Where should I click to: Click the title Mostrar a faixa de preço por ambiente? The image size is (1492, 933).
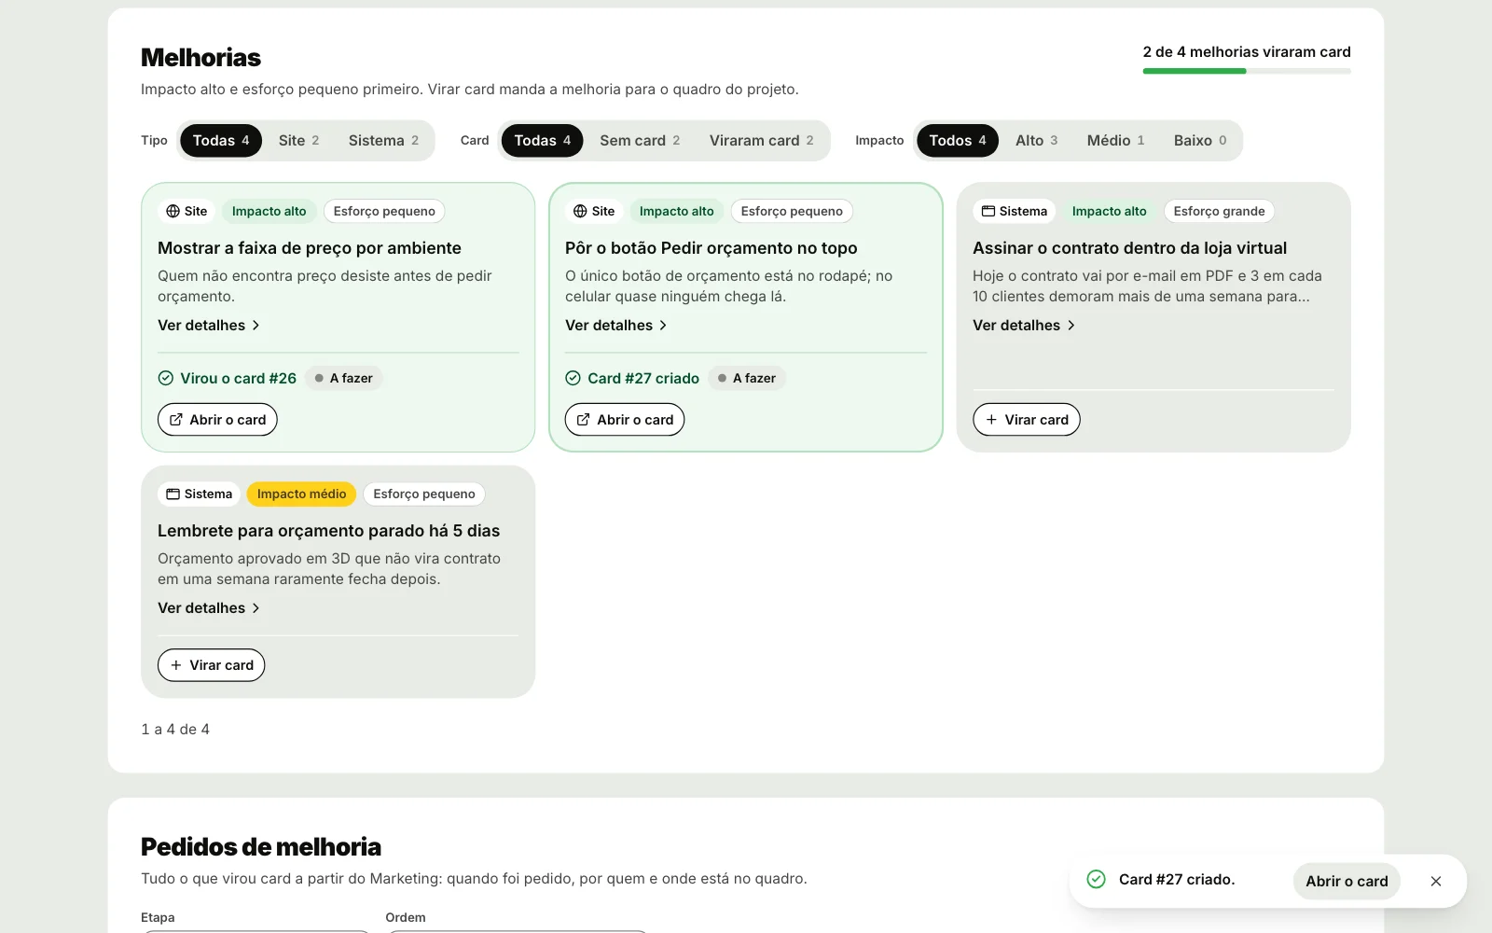pyautogui.click(x=310, y=248)
